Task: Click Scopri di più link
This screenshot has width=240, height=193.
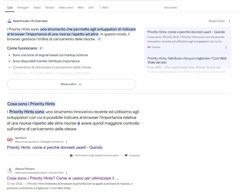Action: point(217,21)
